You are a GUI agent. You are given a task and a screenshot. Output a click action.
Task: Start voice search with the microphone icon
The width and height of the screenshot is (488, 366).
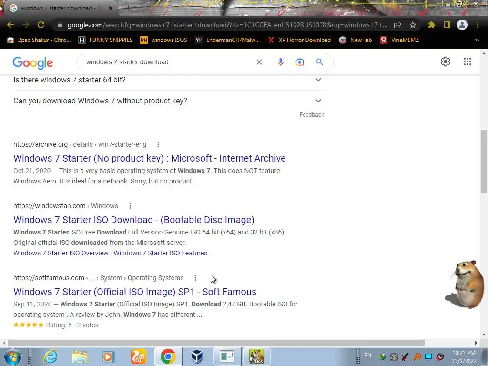tap(280, 62)
